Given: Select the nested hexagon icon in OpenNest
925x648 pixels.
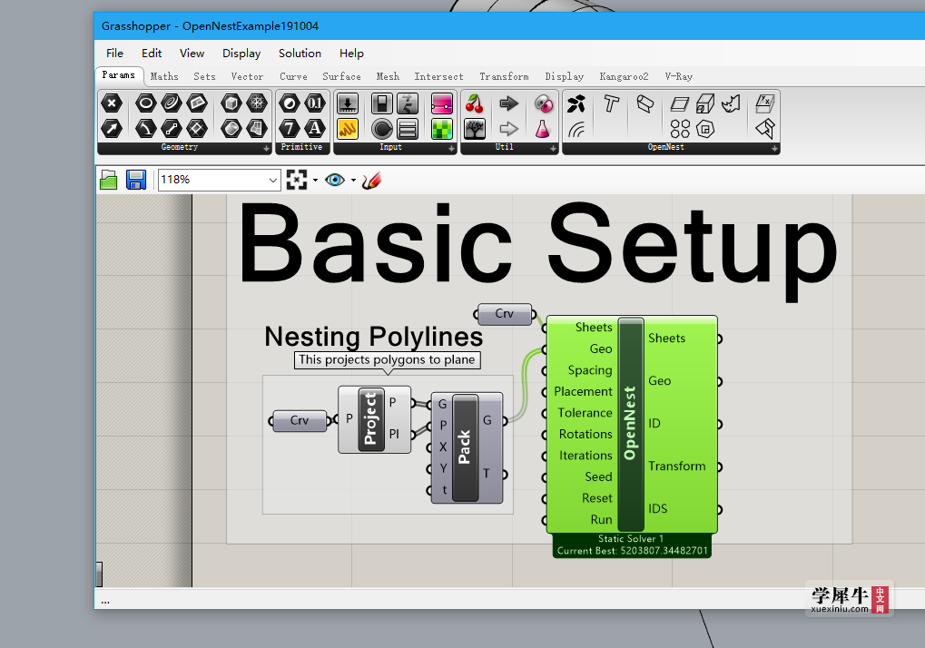Looking at the screenshot, I should (x=705, y=129).
